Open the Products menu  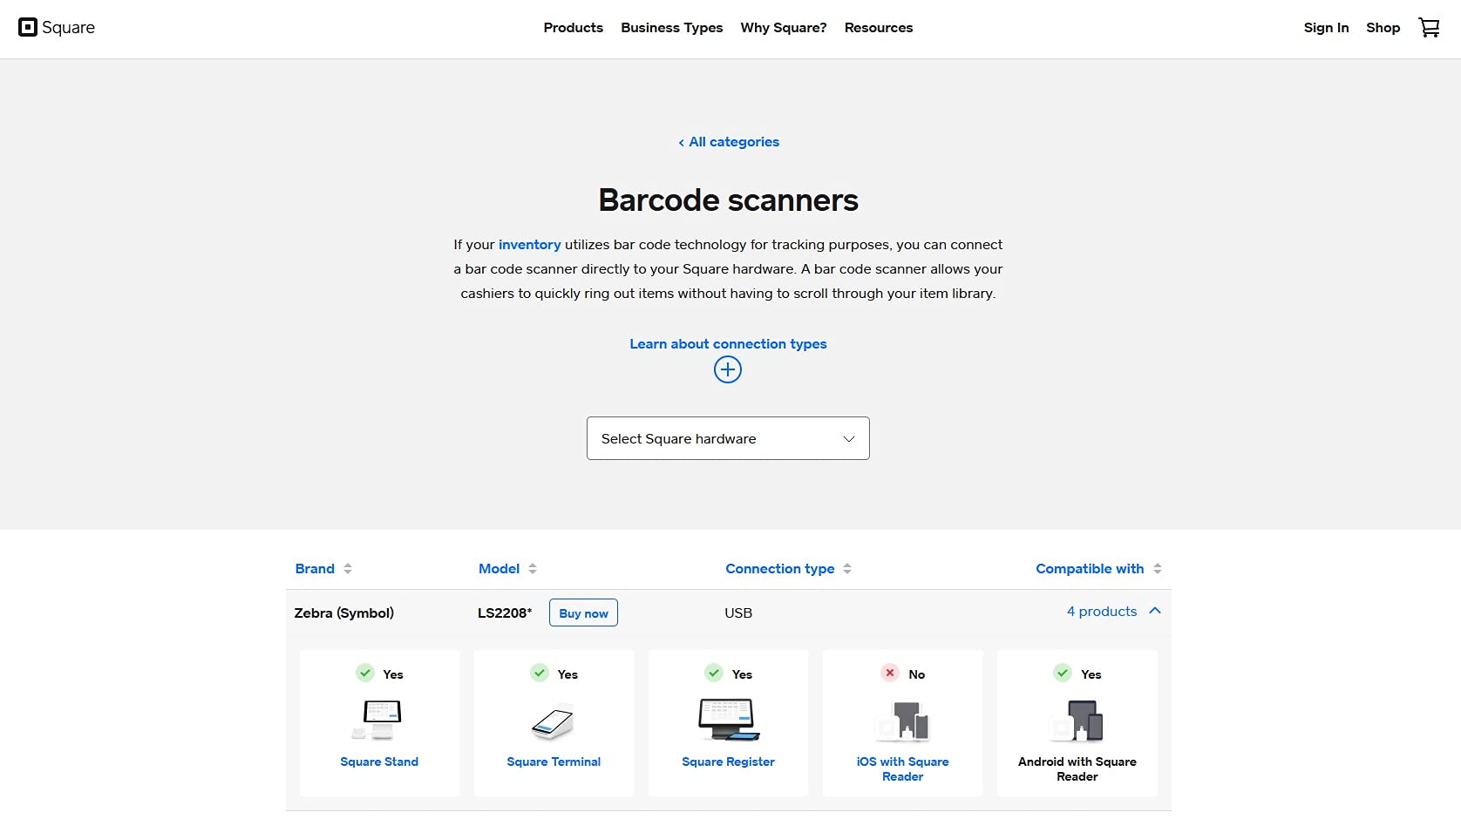pyautogui.click(x=573, y=28)
